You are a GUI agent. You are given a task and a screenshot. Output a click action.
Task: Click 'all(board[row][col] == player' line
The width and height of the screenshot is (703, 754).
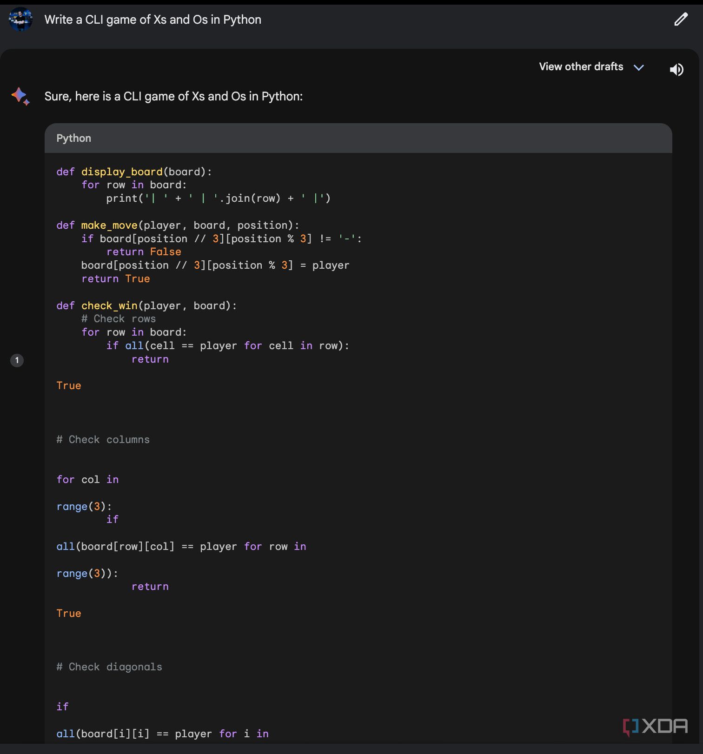[181, 547]
